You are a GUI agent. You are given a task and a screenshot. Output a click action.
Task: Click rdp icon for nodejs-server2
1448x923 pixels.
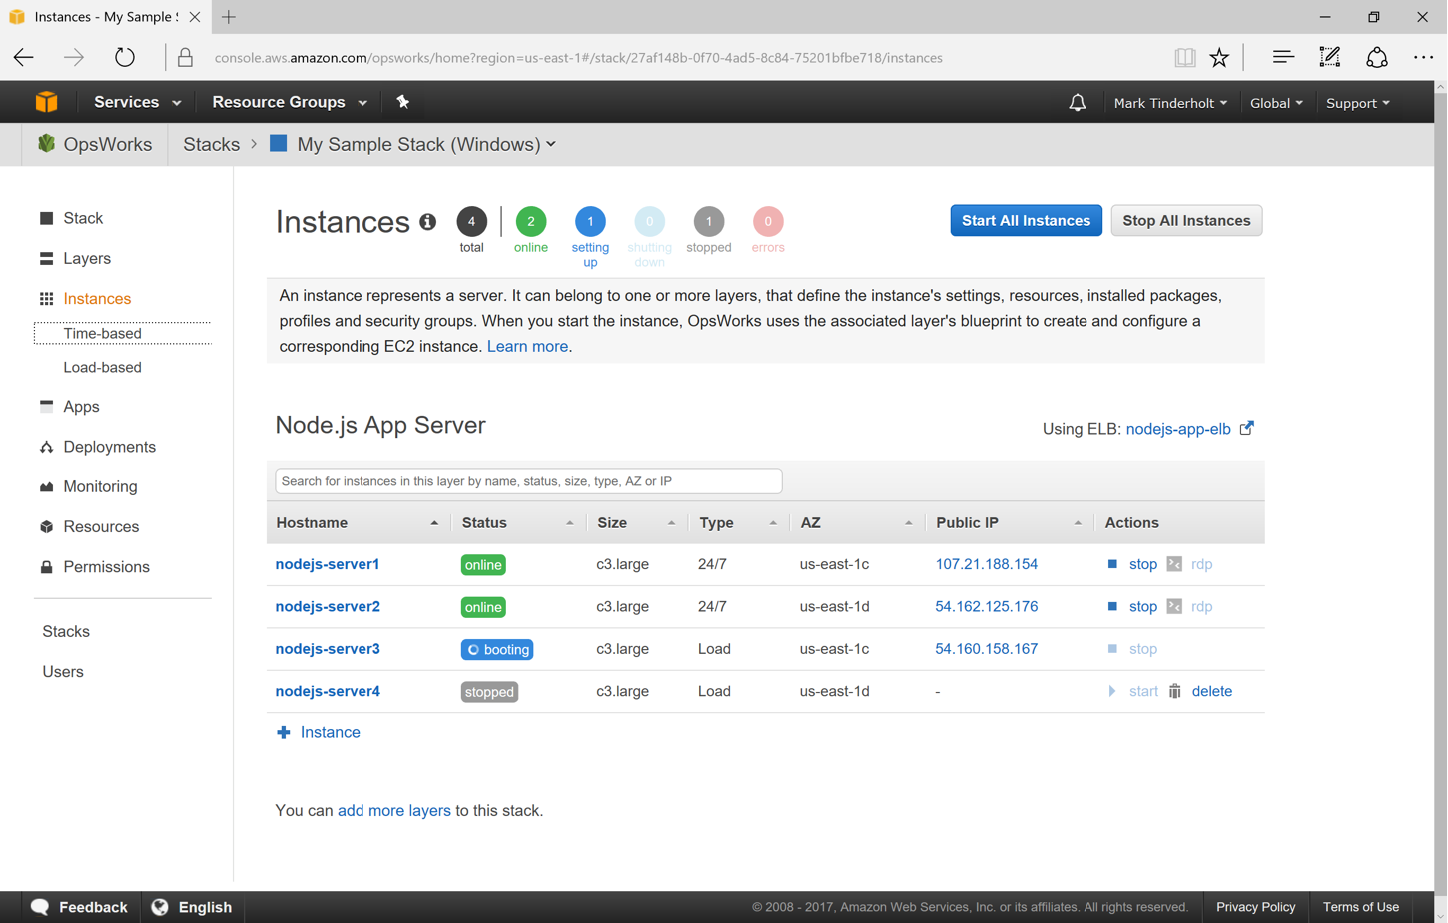click(x=1174, y=606)
